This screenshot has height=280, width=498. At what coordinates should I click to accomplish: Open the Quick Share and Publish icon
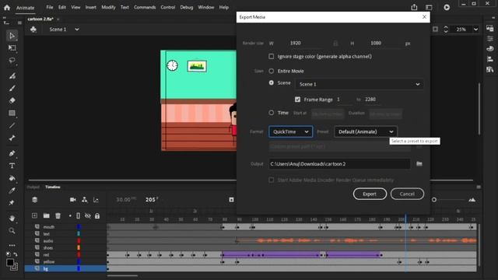[414, 7]
